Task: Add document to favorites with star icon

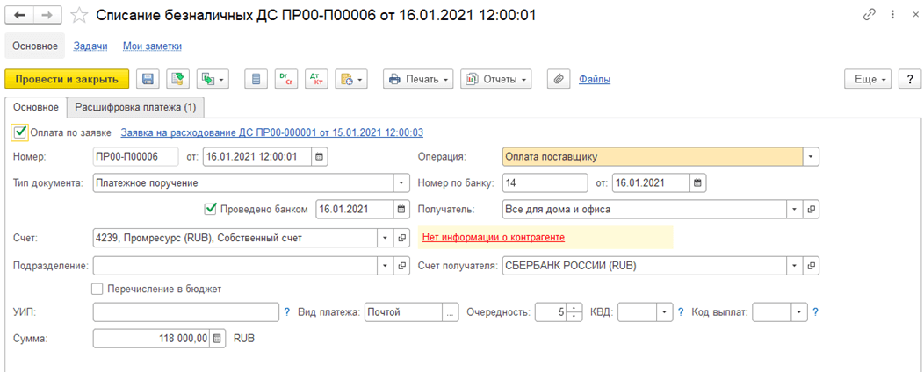Action: (79, 16)
